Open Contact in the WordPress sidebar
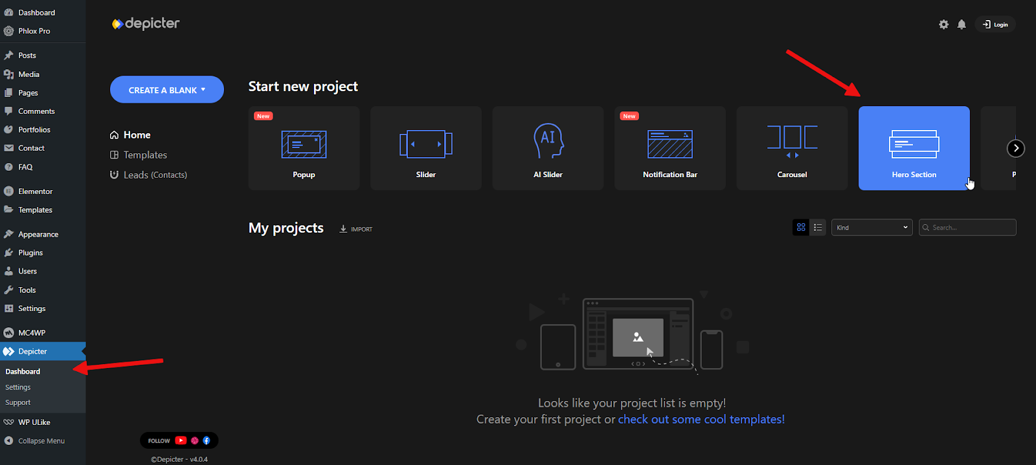Image resolution: width=1036 pixels, height=465 pixels. click(43, 148)
